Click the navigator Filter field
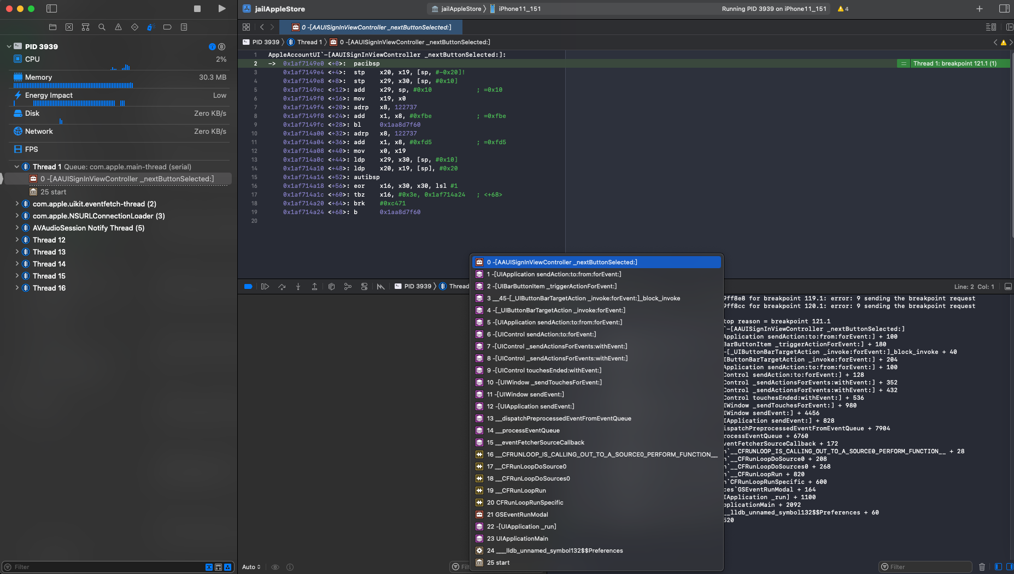Viewport: 1014px width, 574px height. [107, 567]
